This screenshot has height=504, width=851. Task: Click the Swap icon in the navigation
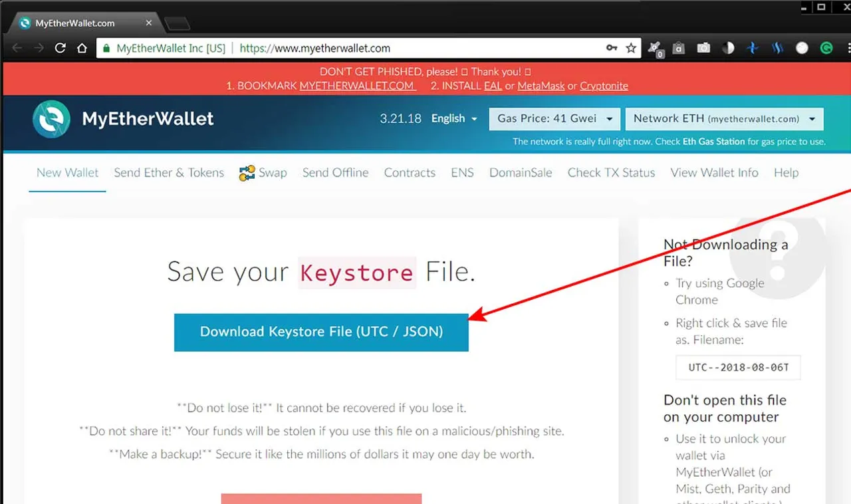(x=247, y=173)
